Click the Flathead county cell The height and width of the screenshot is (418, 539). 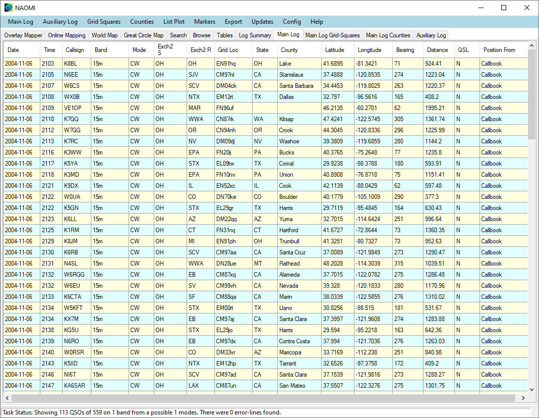point(300,264)
